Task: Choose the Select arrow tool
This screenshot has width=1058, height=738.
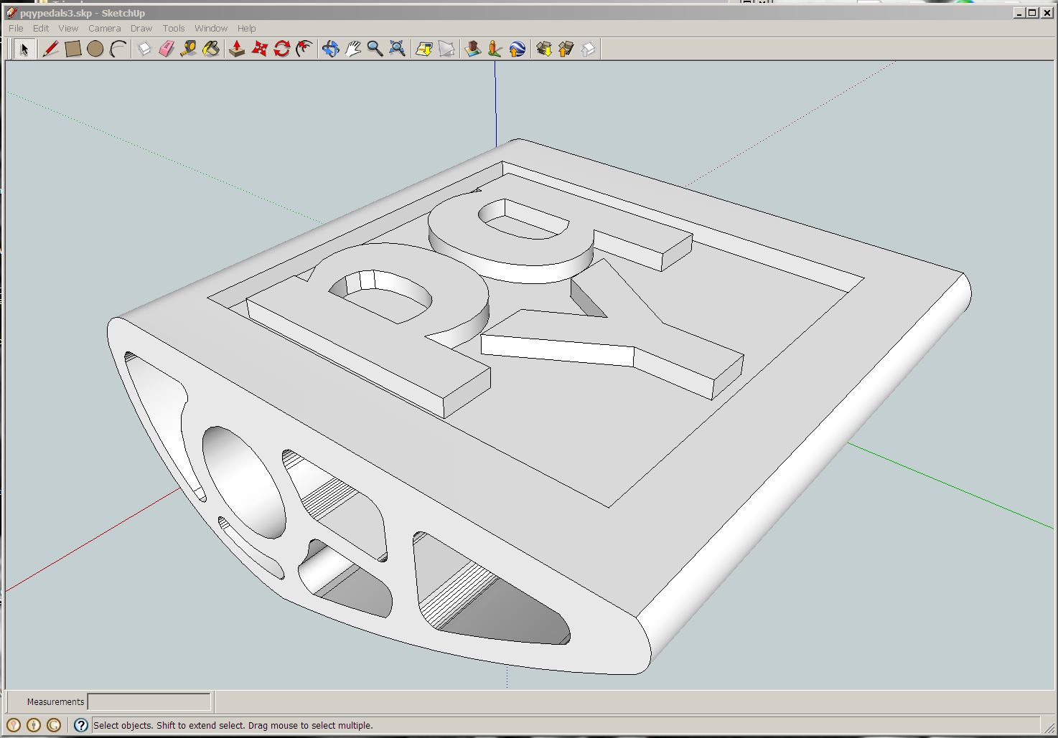Action: point(24,49)
